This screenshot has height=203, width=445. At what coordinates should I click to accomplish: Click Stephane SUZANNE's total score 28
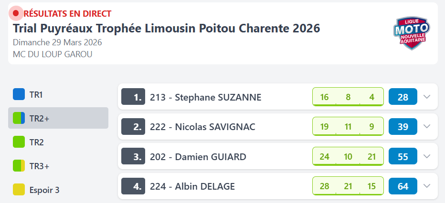click(x=403, y=97)
